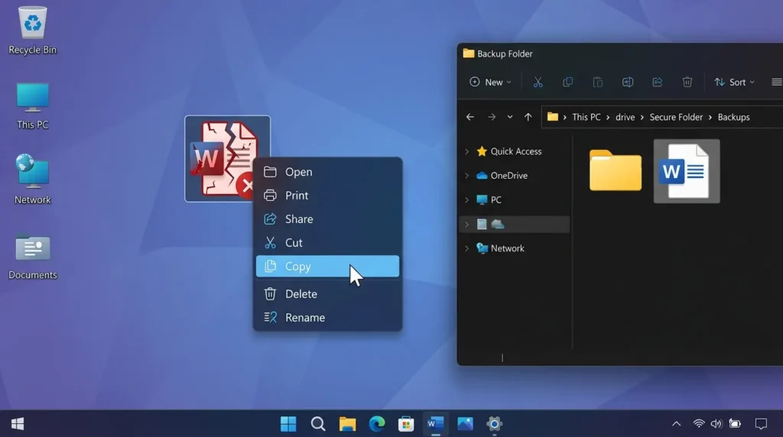The image size is (783, 437).
Task: Open the Word app in the taskbar
Action: tap(435, 424)
